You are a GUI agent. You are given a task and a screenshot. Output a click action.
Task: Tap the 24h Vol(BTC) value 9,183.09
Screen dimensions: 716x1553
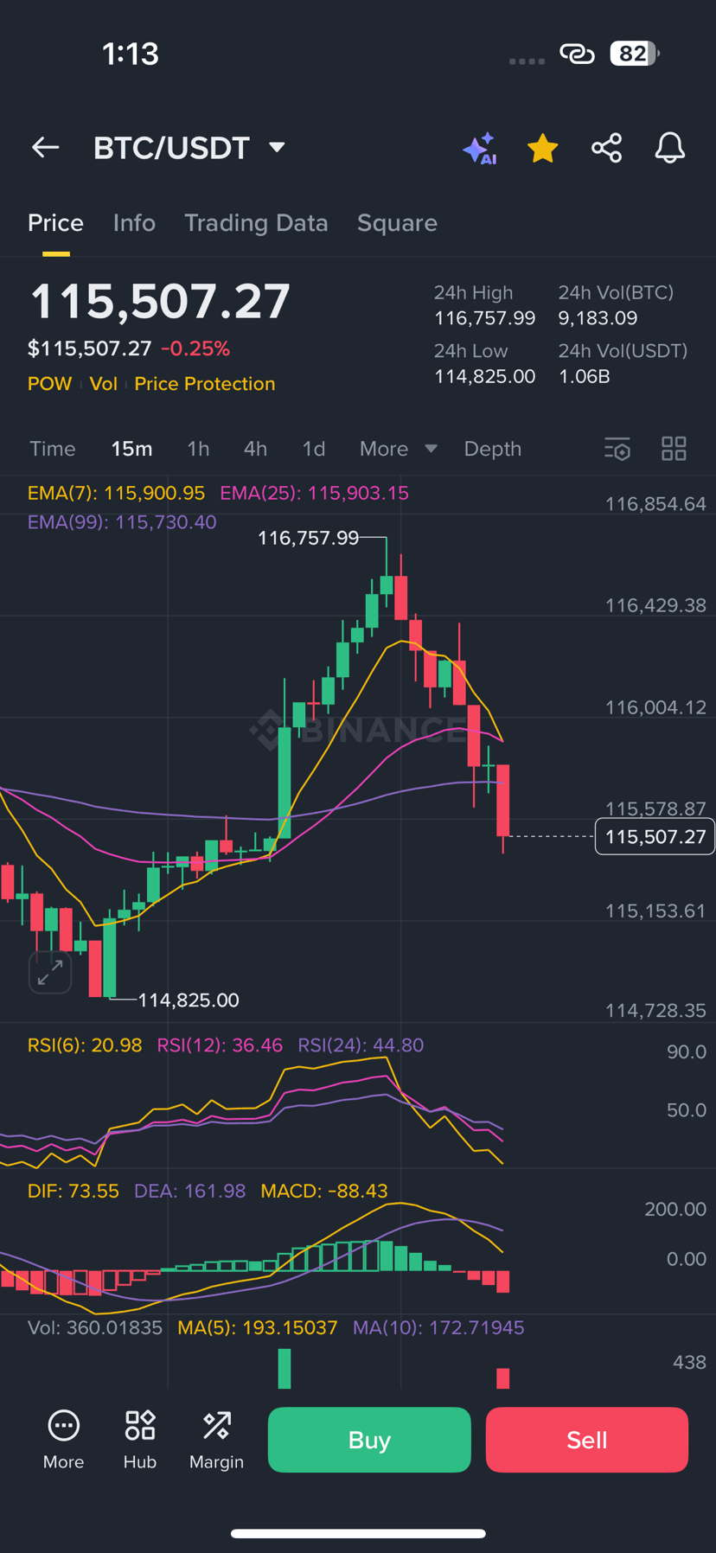(x=598, y=318)
